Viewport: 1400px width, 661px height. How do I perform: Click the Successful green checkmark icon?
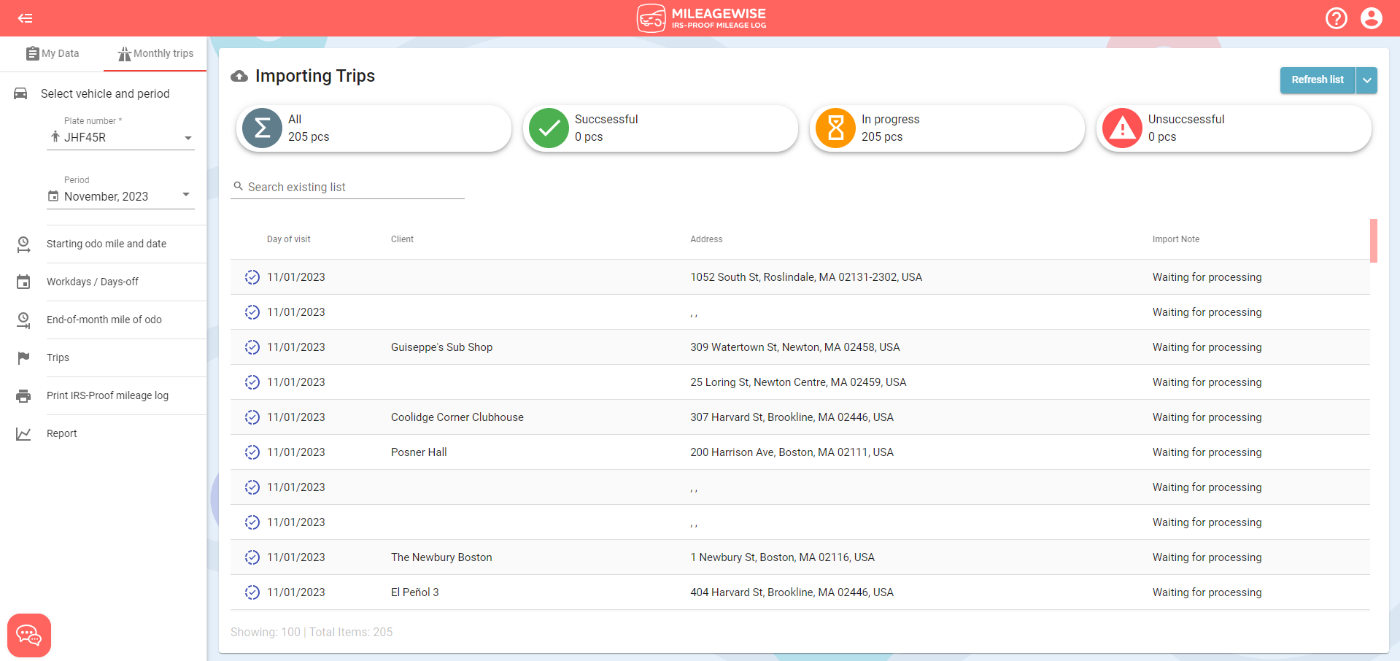coord(549,128)
